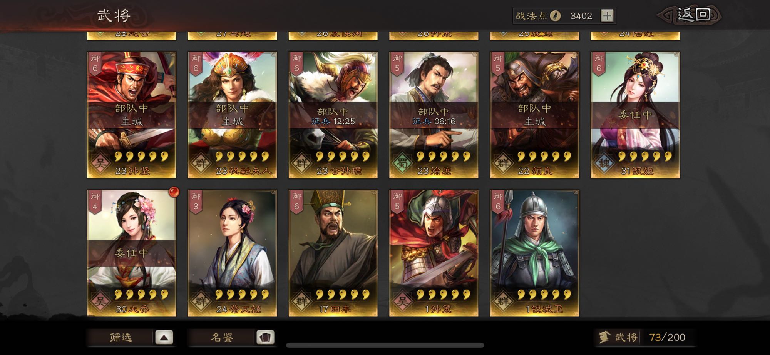Open the 徐庶 general card

434,115
